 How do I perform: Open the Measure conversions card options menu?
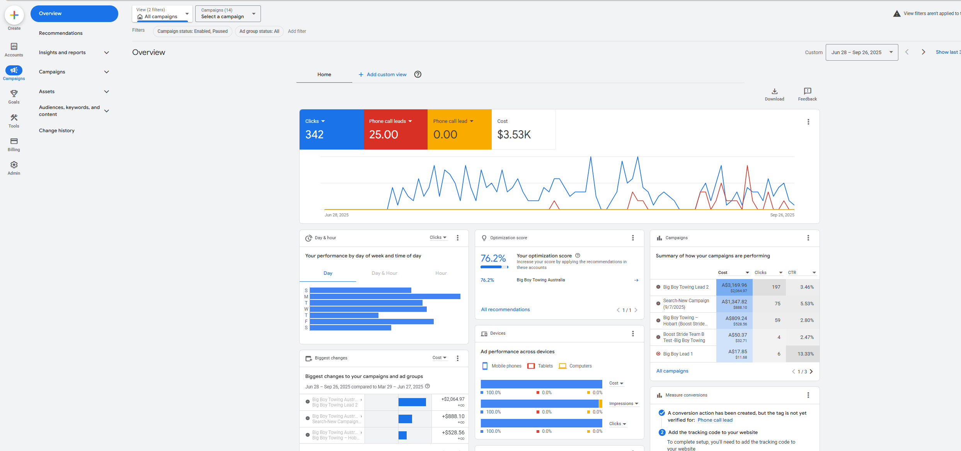coord(808,395)
